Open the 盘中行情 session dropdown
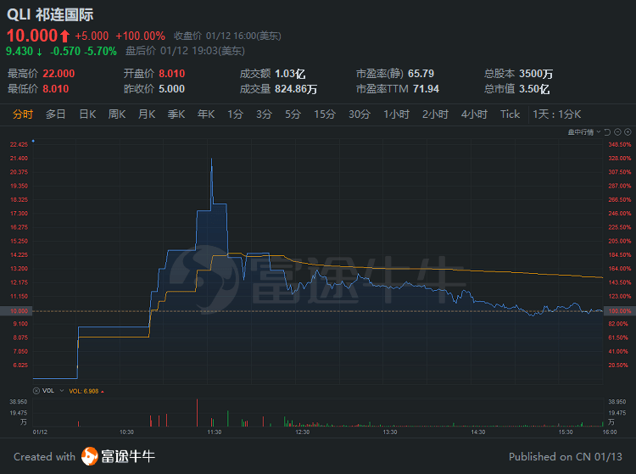The height and width of the screenshot is (474, 636). 584,132
